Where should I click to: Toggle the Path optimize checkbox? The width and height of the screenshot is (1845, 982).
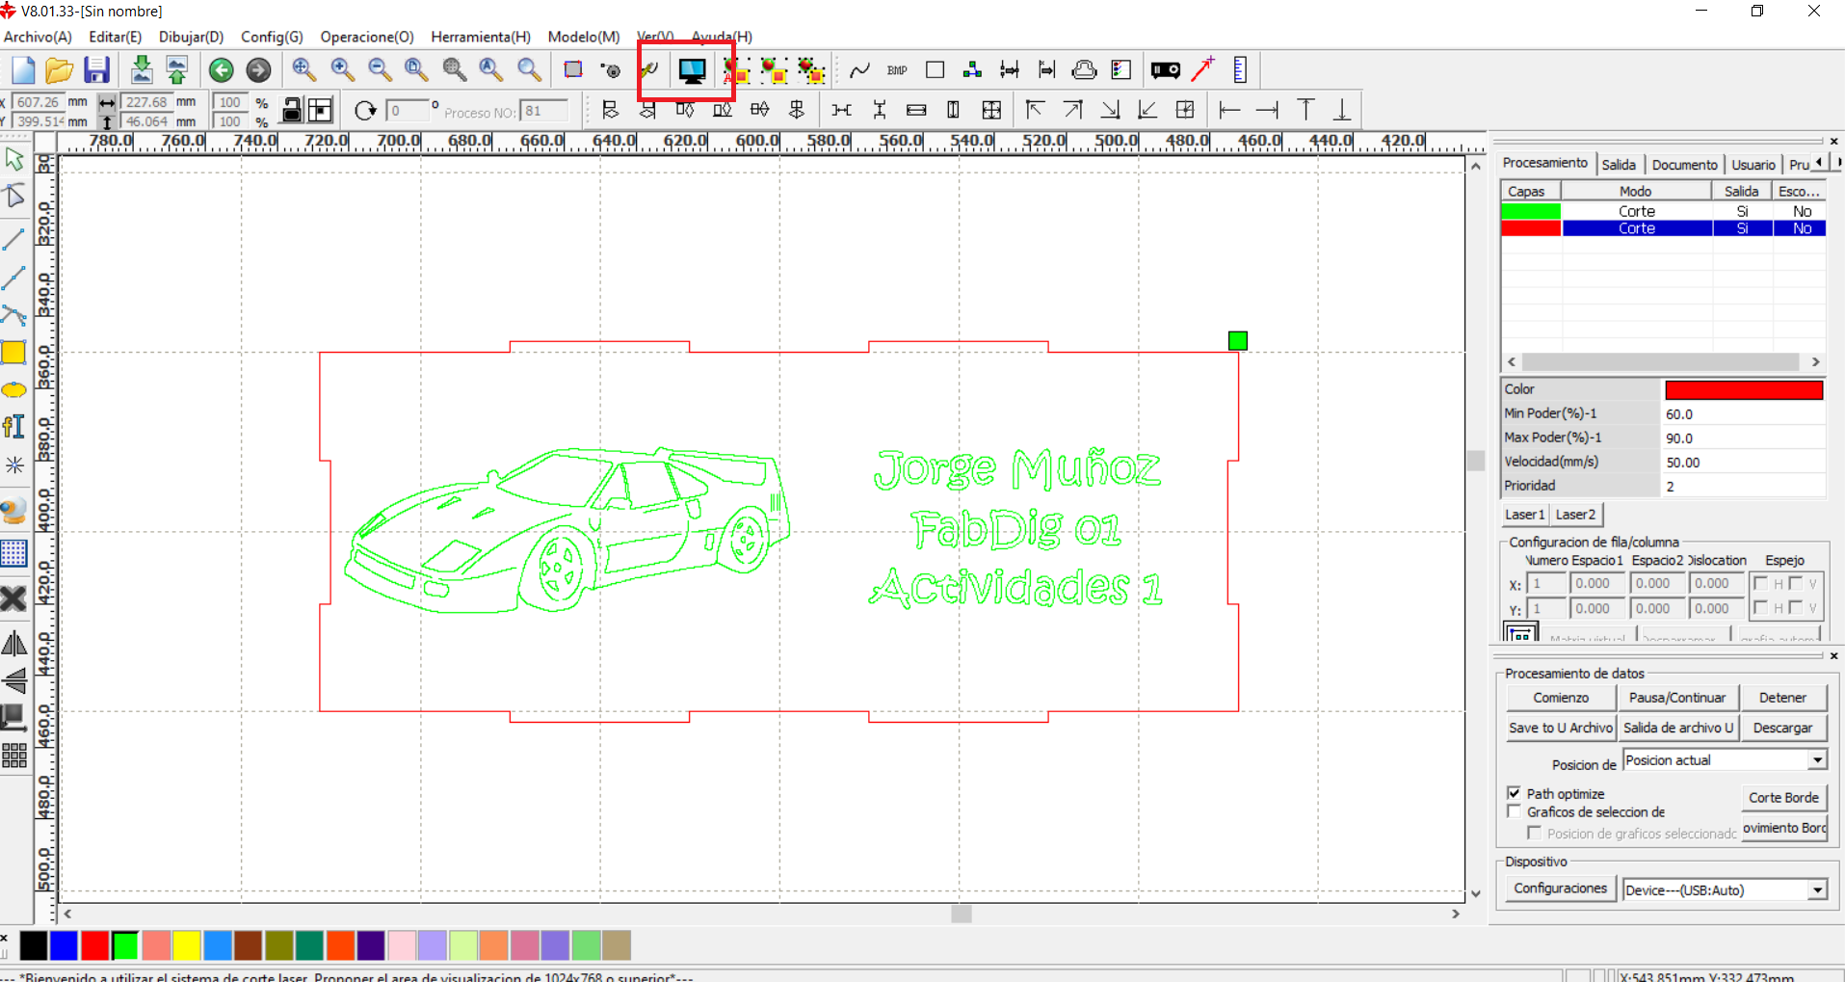(1514, 793)
